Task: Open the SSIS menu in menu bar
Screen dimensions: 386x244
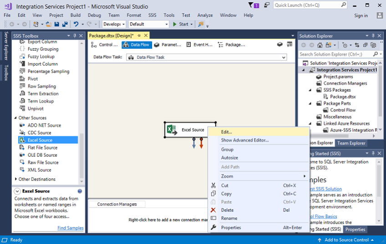Action: tap(152, 16)
